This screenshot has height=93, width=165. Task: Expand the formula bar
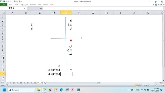coord(164,8)
